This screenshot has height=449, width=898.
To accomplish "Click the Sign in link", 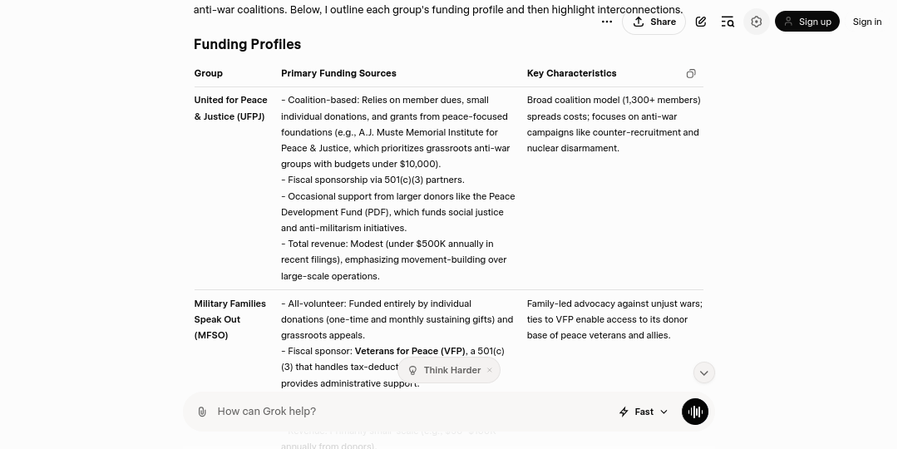I will tap(866, 22).
